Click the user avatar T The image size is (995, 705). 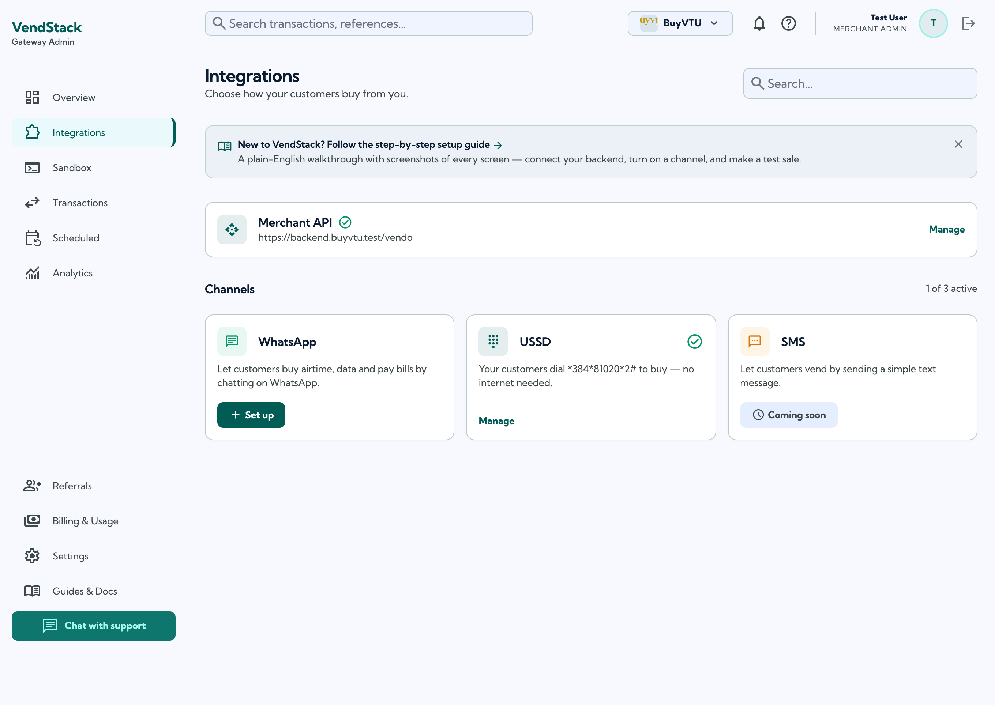pos(933,23)
